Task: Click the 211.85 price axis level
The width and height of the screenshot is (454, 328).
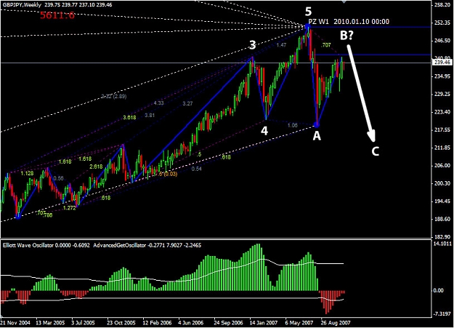Action: [x=442, y=148]
